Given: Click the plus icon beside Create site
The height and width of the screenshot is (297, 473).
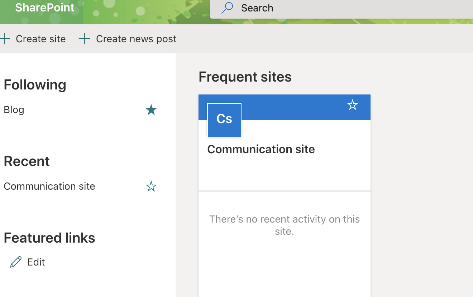Looking at the screenshot, I should (x=5, y=39).
